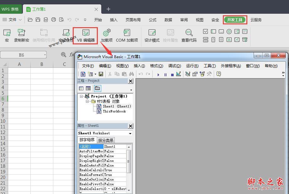Open Project Explorer icon in VB toolbar
The height and width of the screenshot is (194, 289).
[x=188, y=74]
